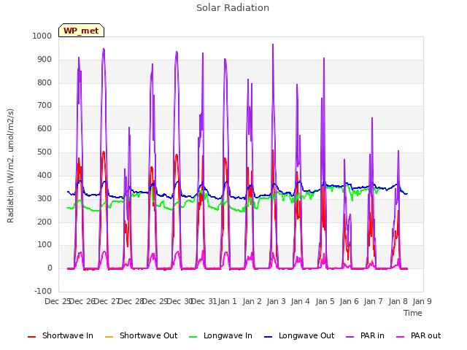467x350 pixels.
Task: Click the Radiation y-axis title
Action: tap(10, 166)
